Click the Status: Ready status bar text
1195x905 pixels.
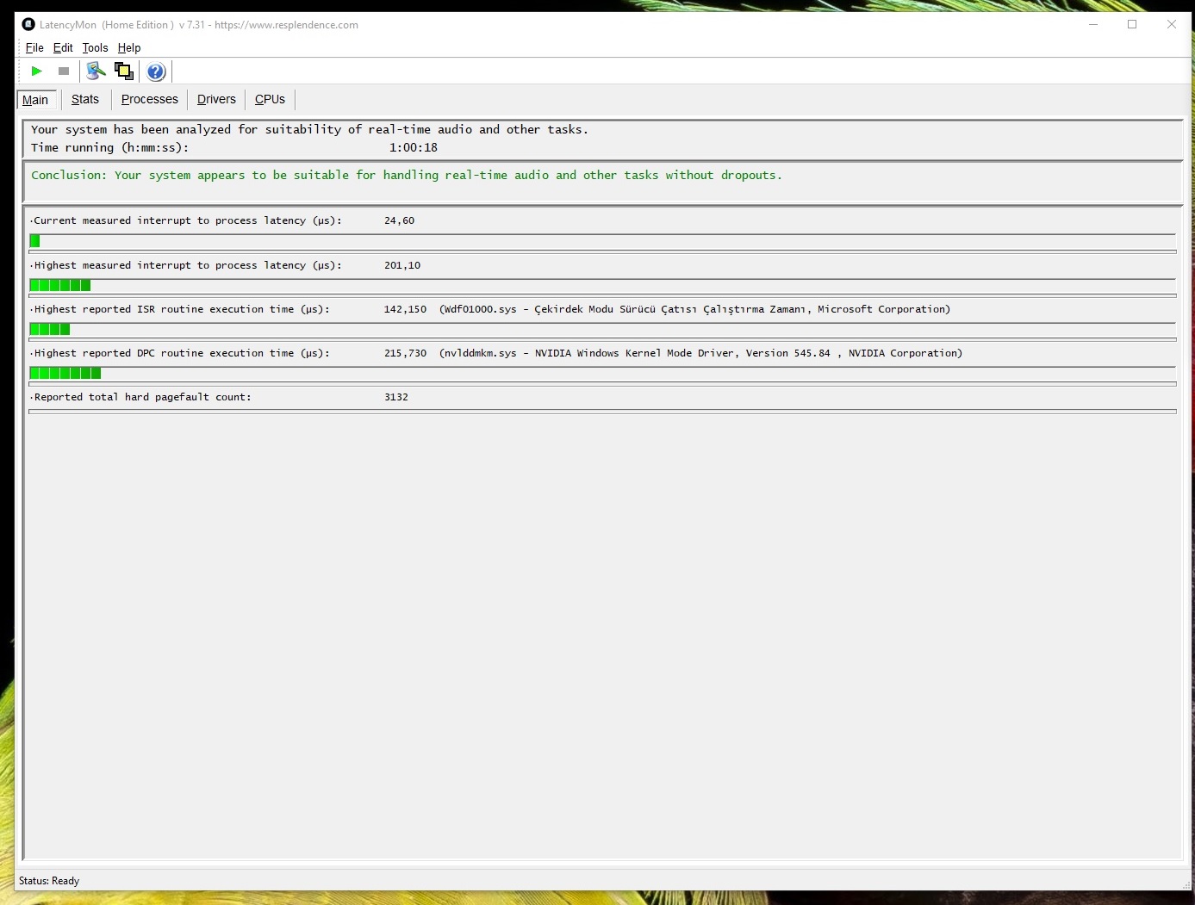tap(49, 881)
